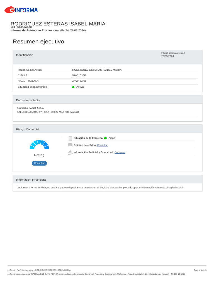Click the Opinión de crédito label
214x285 pixels.
85,145
